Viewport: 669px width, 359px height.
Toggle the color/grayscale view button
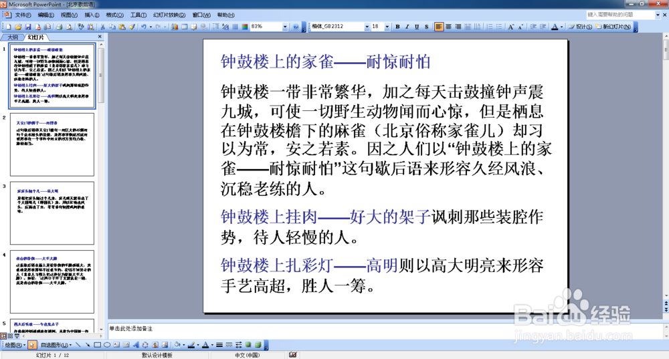click(x=244, y=27)
